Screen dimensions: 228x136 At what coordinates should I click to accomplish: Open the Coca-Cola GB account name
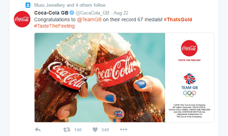(51, 13)
